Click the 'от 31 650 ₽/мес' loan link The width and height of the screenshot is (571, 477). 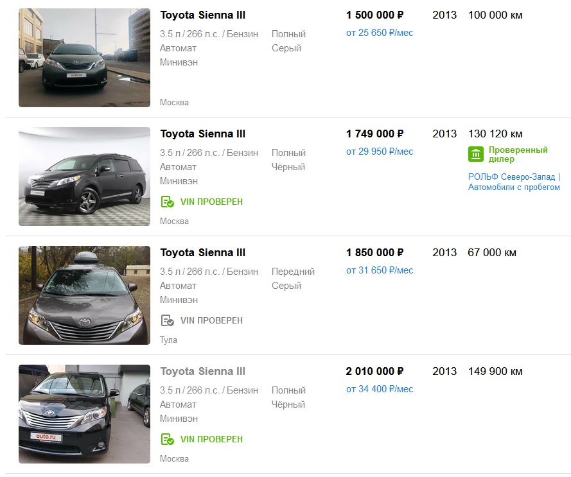tap(379, 270)
